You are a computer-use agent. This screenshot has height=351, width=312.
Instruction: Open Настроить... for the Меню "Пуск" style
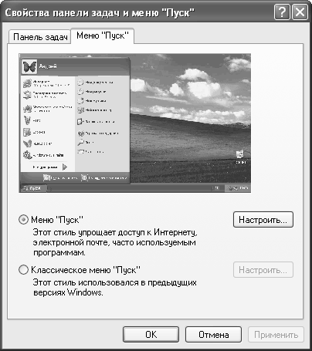[x=263, y=220]
